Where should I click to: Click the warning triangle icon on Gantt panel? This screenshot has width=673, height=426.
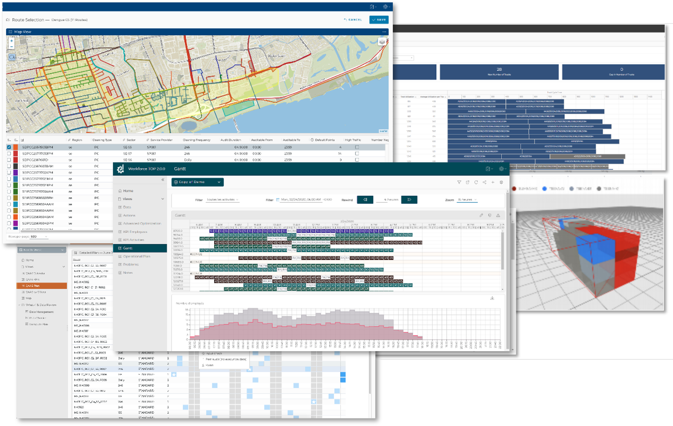pyautogui.click(x=498, y=215)
